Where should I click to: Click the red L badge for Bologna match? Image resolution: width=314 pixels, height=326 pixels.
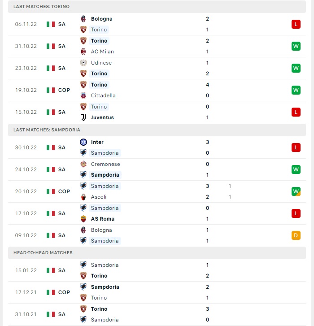coord(296,24)
